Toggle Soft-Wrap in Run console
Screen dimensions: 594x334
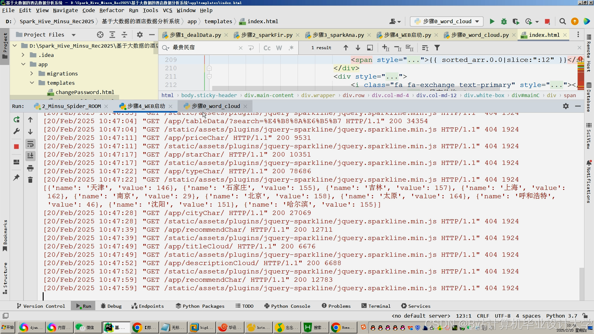tap(30, 144)
